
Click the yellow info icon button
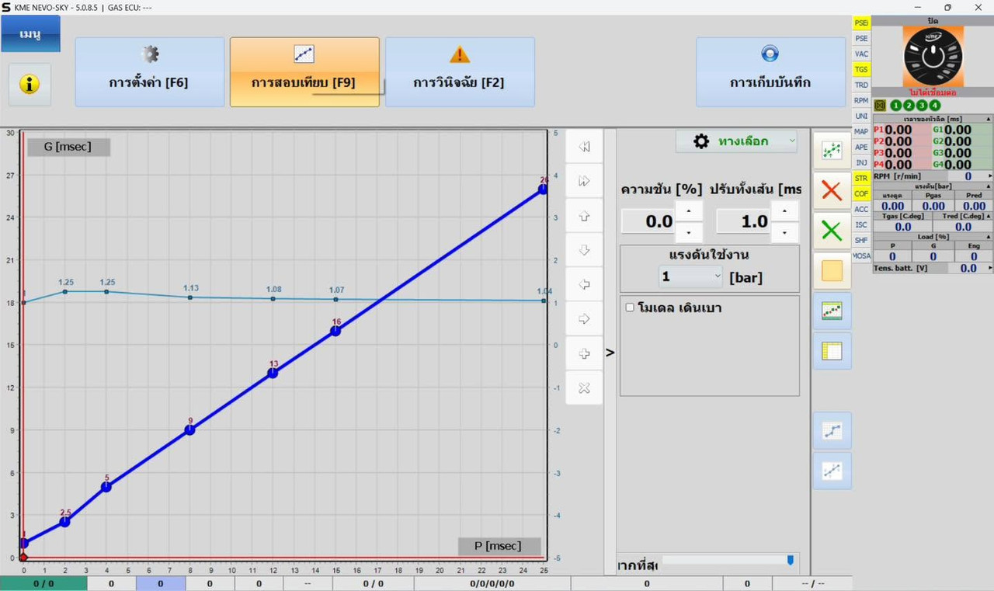tap(30, 85)
